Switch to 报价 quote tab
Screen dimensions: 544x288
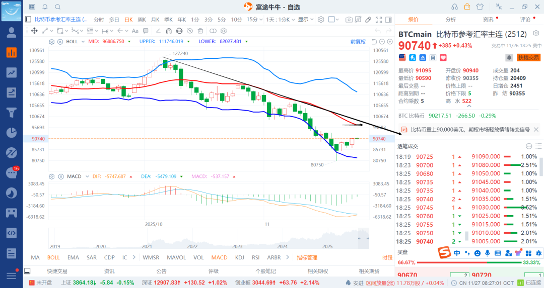pos(413,20)
